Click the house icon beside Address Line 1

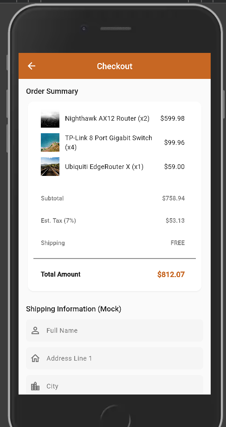pos(35,358)
